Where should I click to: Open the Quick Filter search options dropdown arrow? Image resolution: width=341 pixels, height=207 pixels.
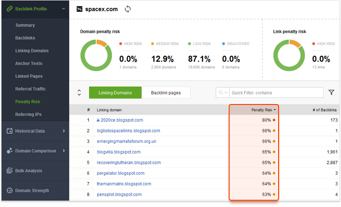tap(226, 93)
